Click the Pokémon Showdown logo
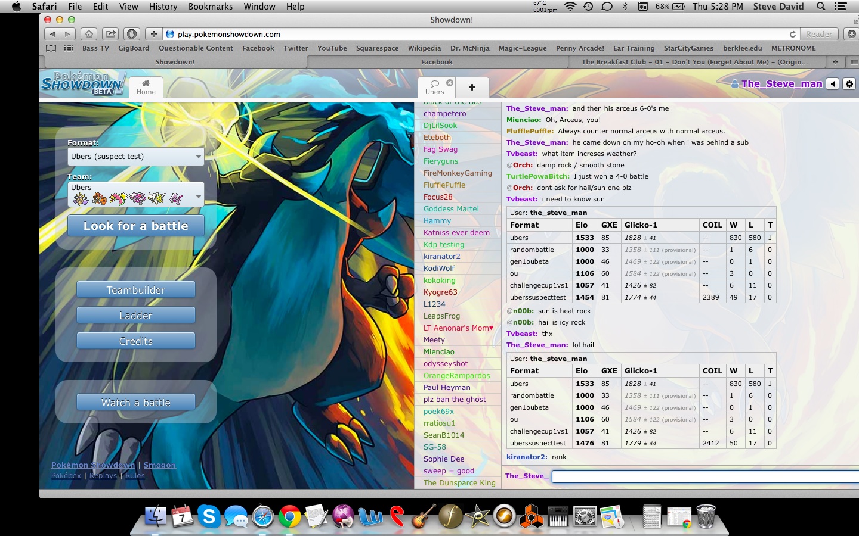Viewport: 859px width, 536px height. pos(83,84)
